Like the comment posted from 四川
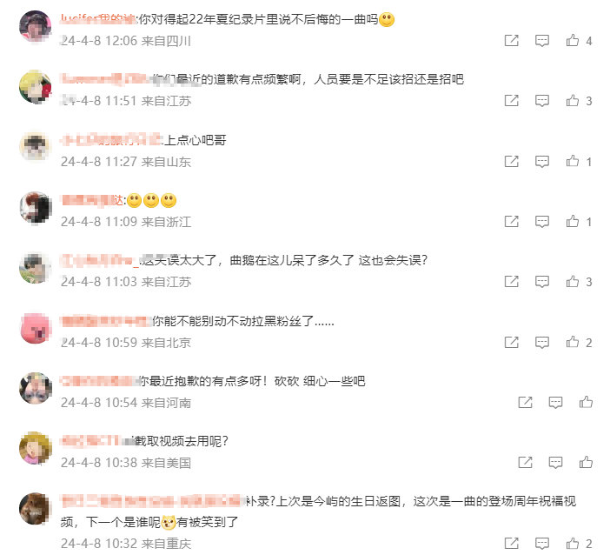The image size is (610, 555). 573,40
